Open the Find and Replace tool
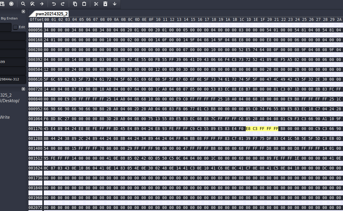343x211 pixels. click(x=33, y=4)
